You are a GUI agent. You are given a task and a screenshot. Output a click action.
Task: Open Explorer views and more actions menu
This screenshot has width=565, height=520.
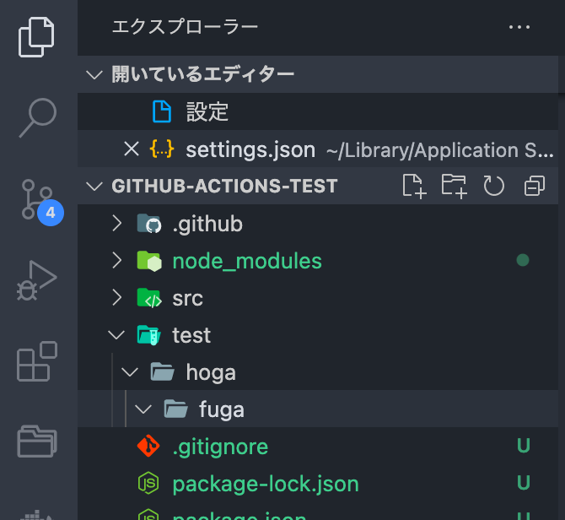(519, 27)
